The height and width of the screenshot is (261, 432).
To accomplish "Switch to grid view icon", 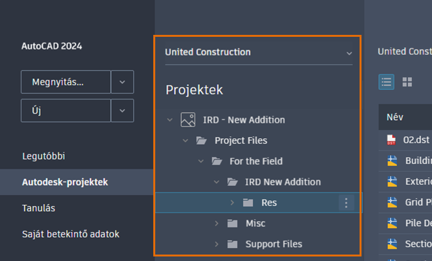I will (x=407, y=81).
